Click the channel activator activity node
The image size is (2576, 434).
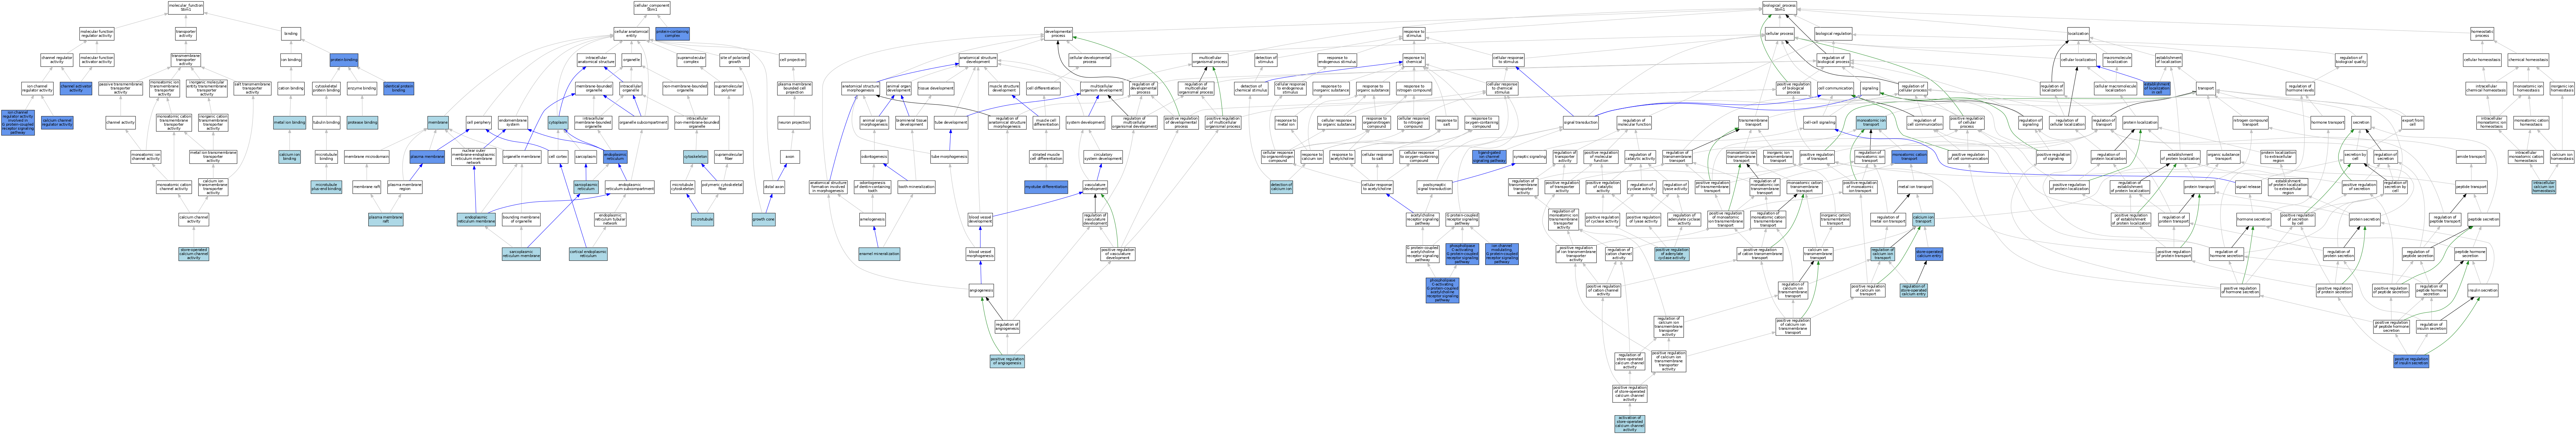pyautogui.click(x=76, y=88)
